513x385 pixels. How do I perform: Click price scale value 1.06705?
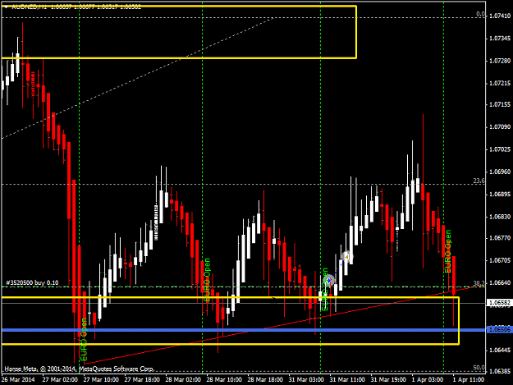[500, 260]
